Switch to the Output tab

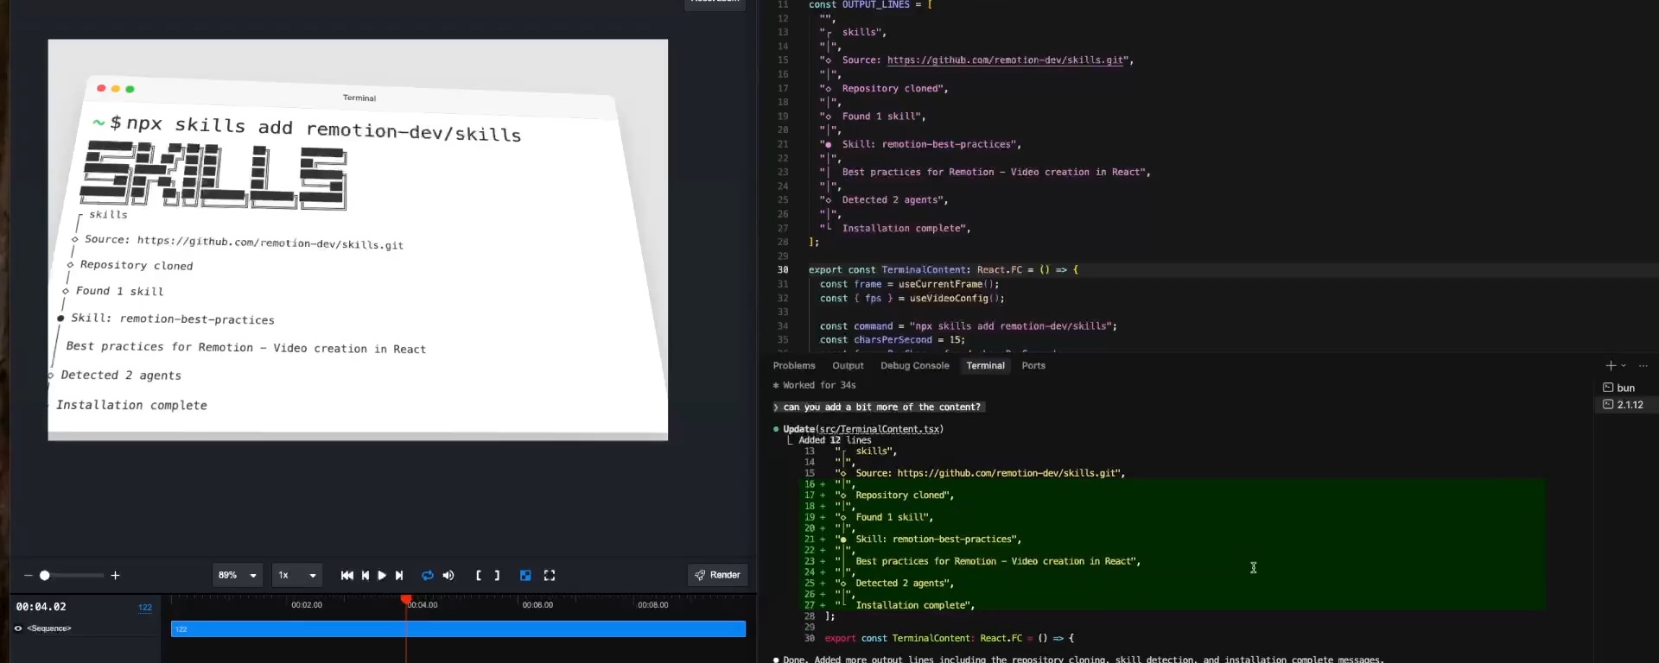pyautogui.click(x=848, y=366)
